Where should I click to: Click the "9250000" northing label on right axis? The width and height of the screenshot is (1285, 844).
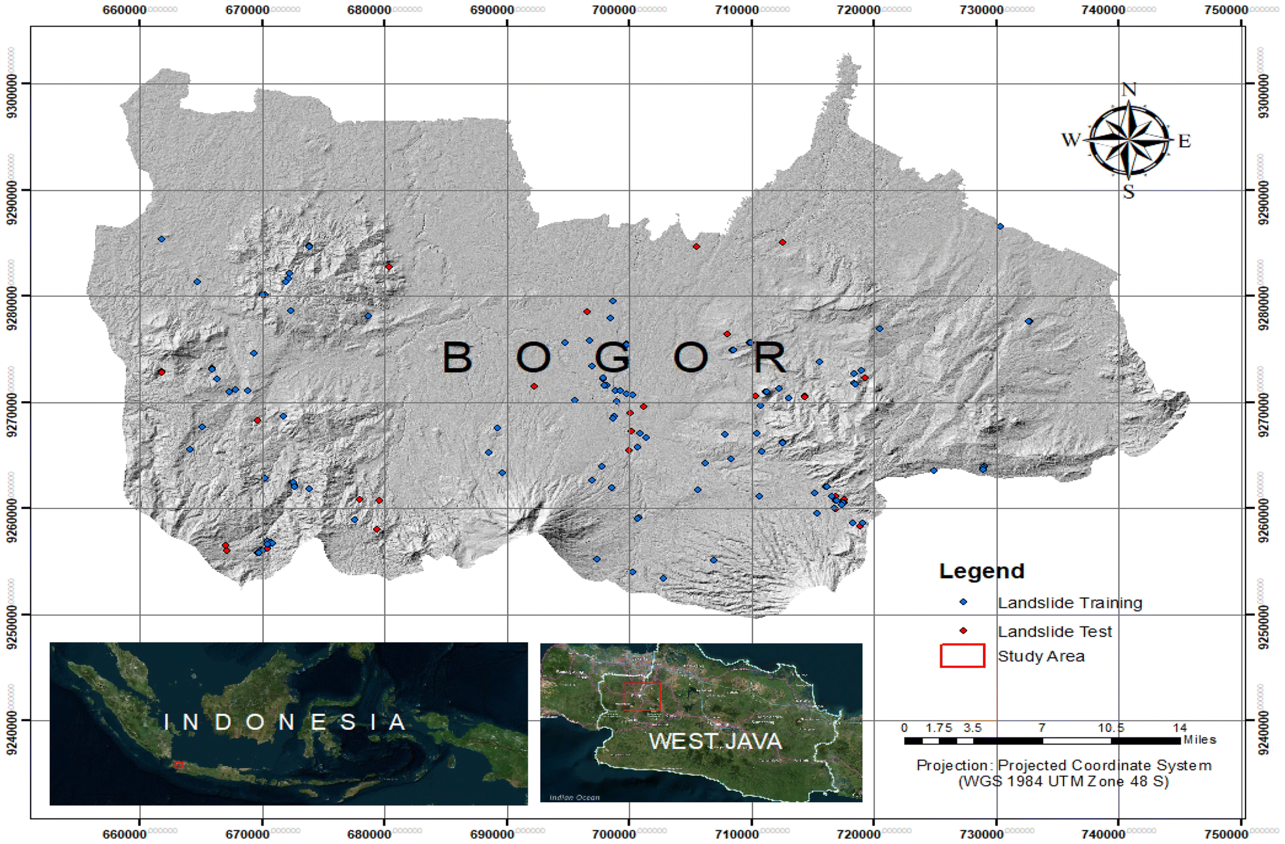click(1263, 627)
